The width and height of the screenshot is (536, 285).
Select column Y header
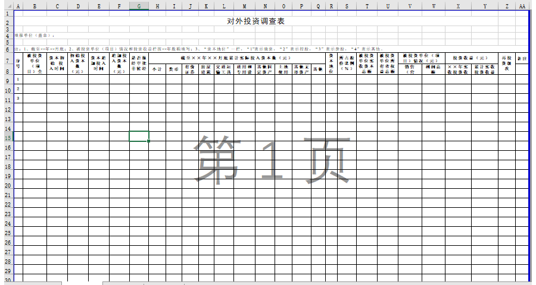[x=485, y=6]
